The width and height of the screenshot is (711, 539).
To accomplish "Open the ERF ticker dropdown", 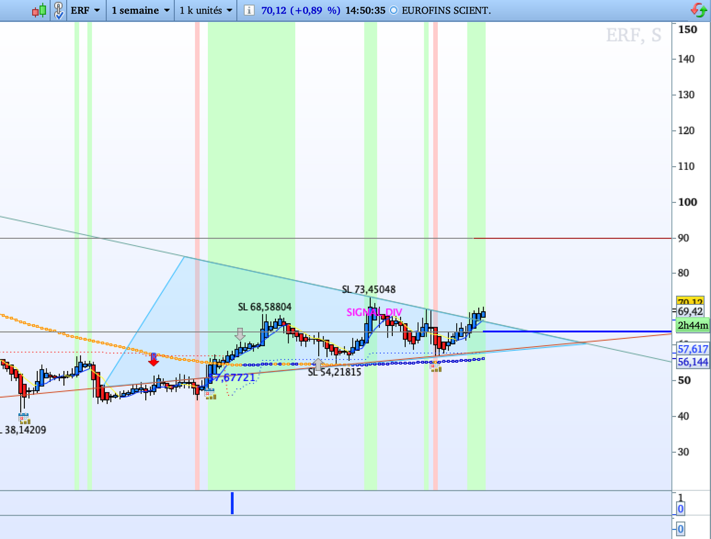I will click(85, 11).
